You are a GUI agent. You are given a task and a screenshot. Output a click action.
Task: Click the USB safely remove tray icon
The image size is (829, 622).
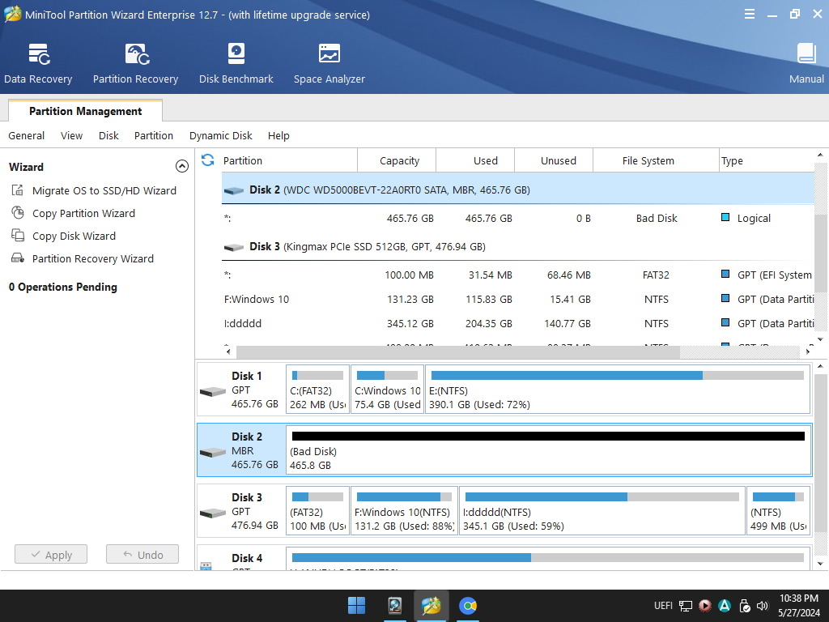(744, 606)
